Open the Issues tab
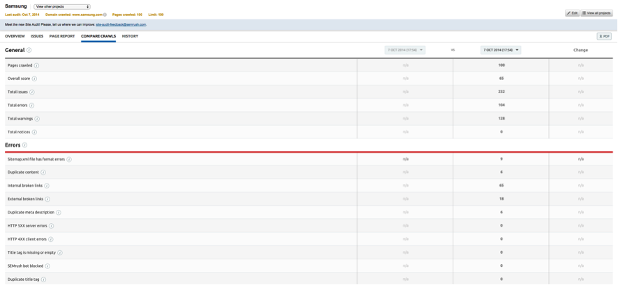Image resolution: width=618 pixels, height=285 pixels. point(37,36)
